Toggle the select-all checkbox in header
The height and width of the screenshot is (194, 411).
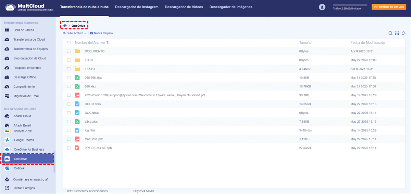click(x=69, y=43)
